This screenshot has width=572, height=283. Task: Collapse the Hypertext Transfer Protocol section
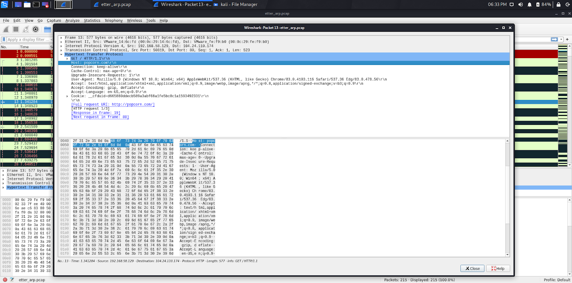[61, 55]
